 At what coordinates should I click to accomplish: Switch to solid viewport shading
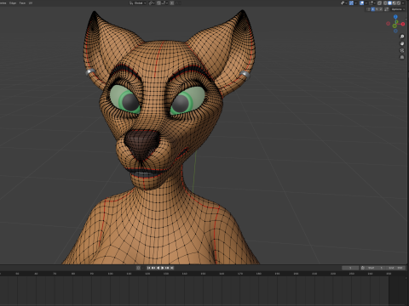(x=389, y=3)
